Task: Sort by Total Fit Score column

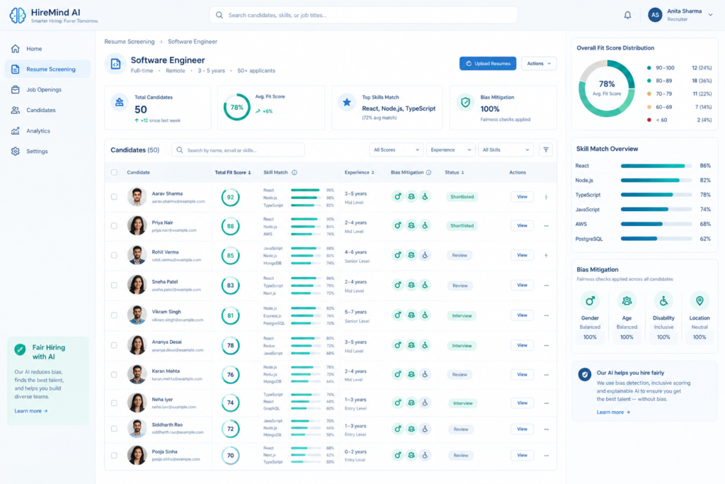Action: click(x=232, y=173)
